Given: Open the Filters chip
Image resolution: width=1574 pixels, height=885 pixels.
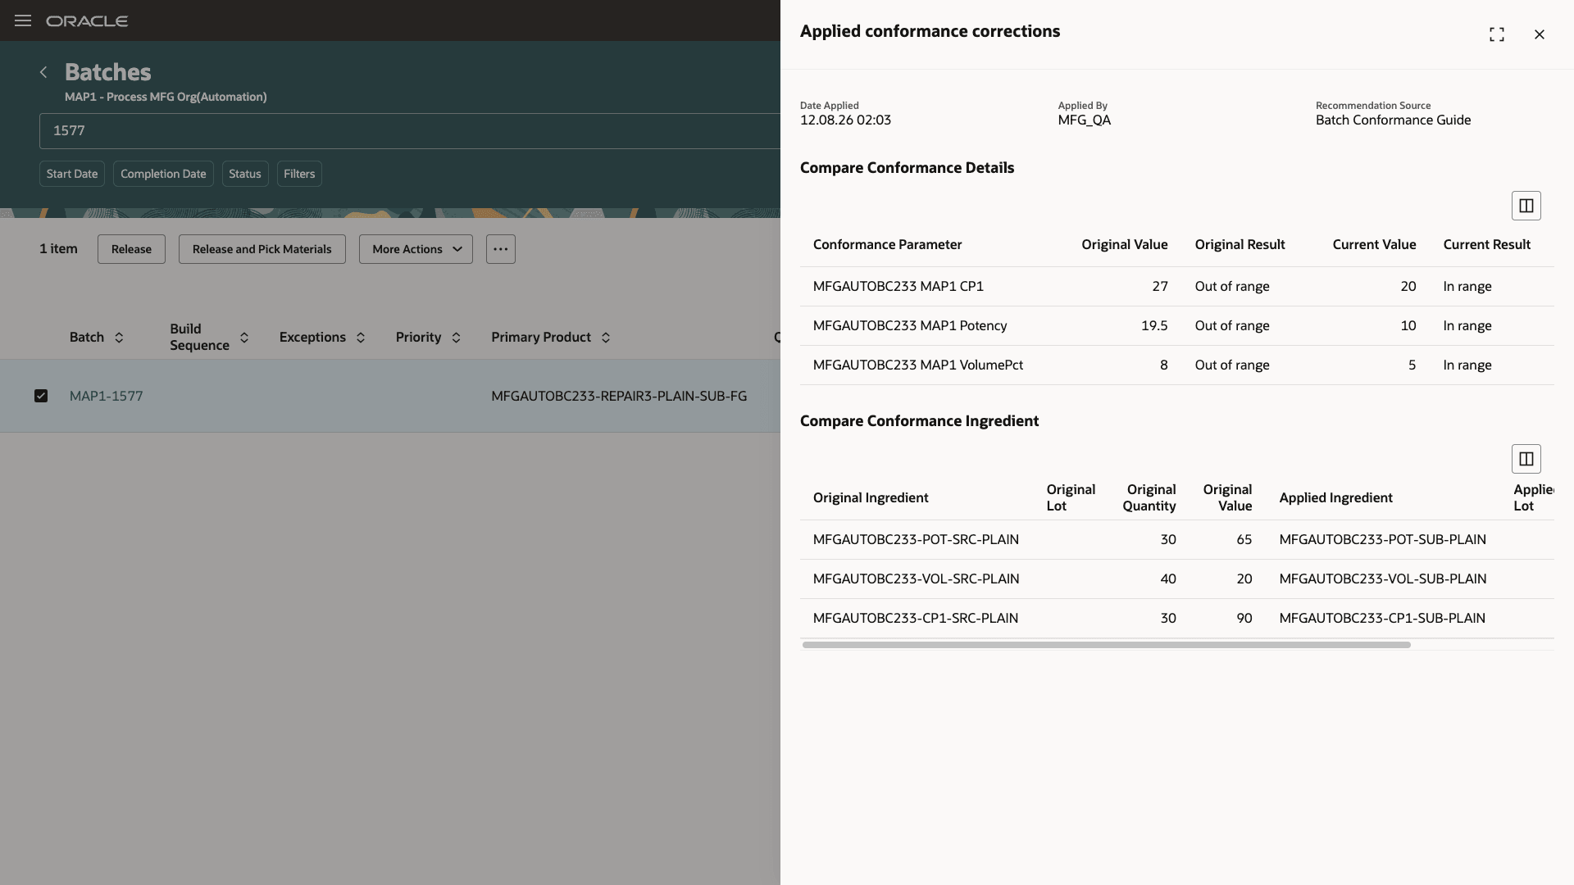Looking at the screenshot, I should point(299,174).
